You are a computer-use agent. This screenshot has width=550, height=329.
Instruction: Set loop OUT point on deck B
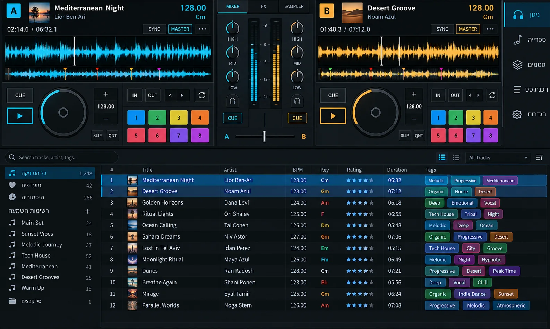pos(455,95)
